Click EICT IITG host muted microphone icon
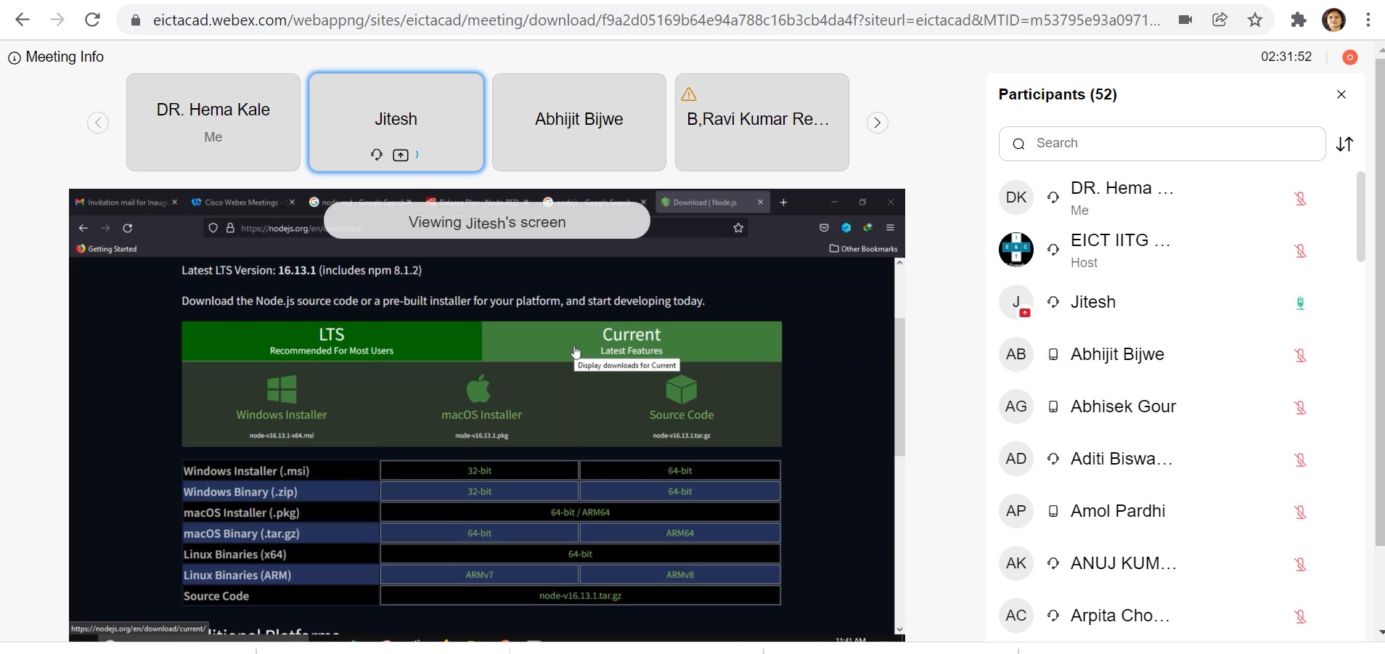1385x654 pixels. [x=1300, y=250]
